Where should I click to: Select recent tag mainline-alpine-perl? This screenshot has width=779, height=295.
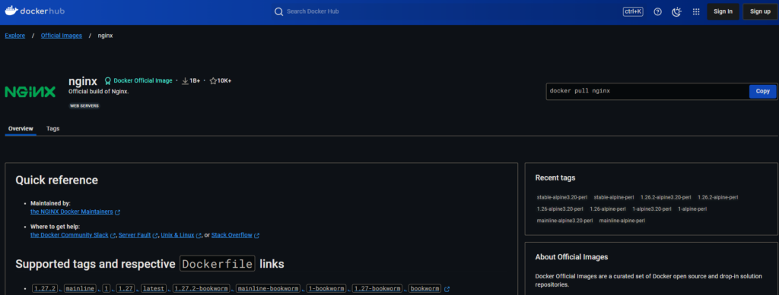(x=622, y=221)
